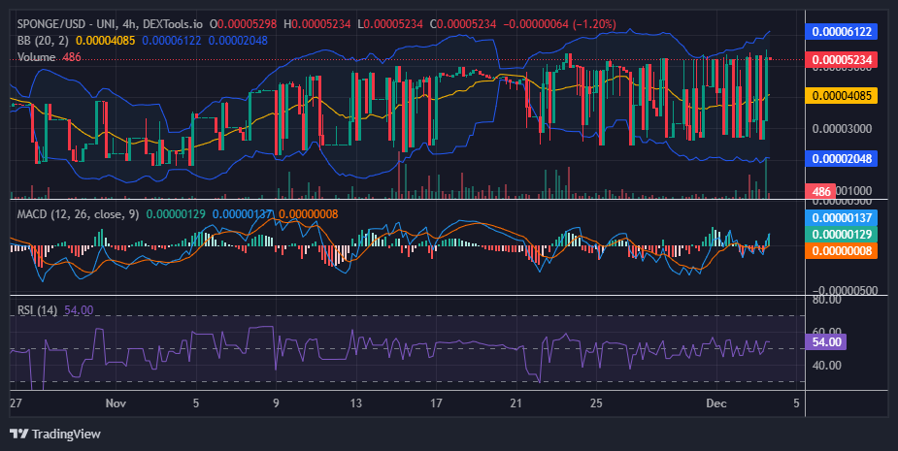The width and height of the screenshot is (898, 451).
Task: Click the lower band price tag 0.00002048
Action: coord(842,158)
